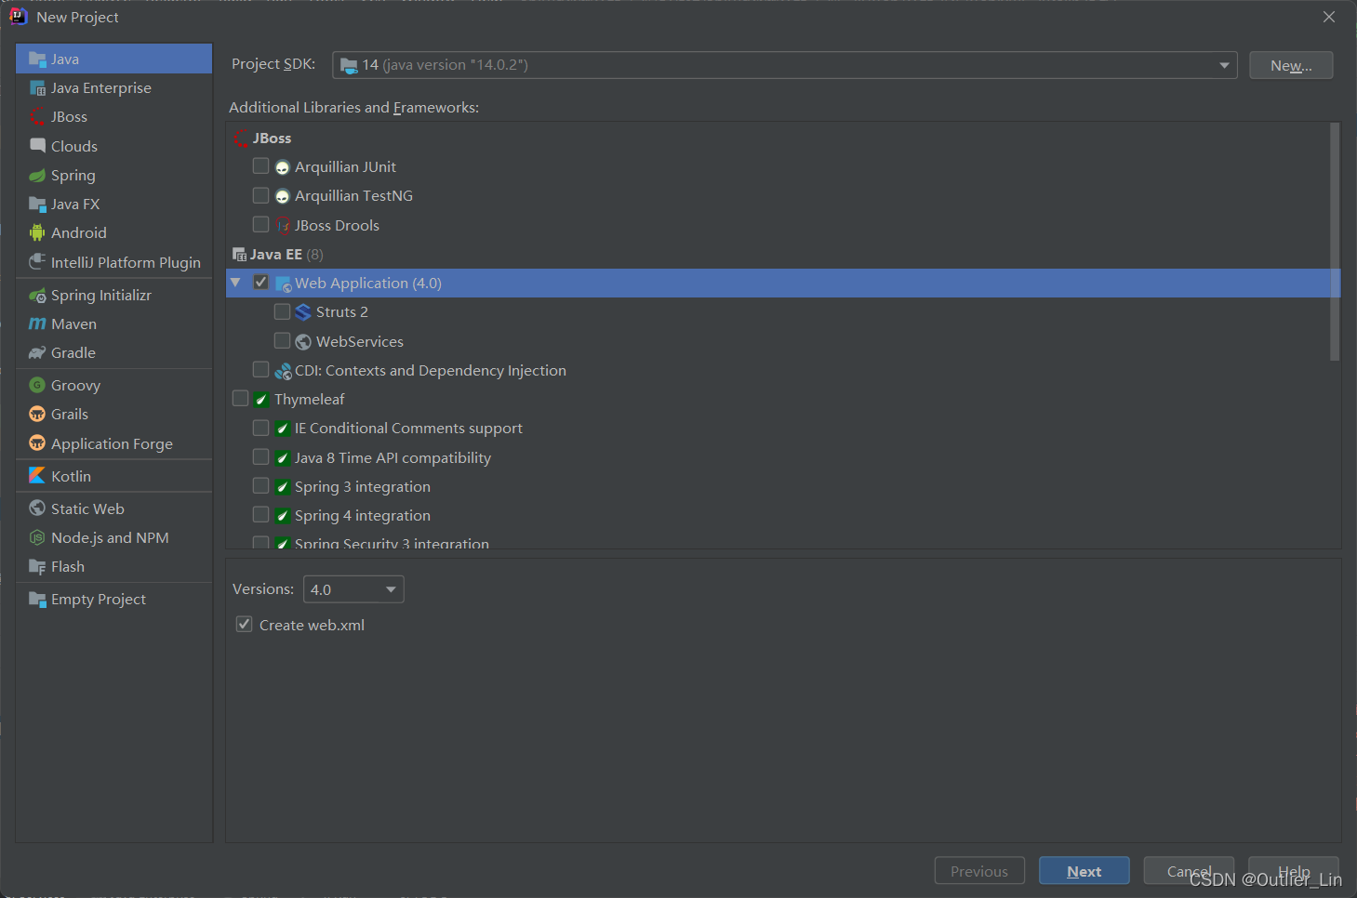The width and height of the screenshot is (1357, 898).
Task: Click the Static Web globe icon
Action: pos(37,508)
